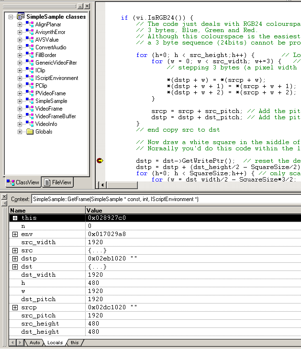Click the IScriptEnvironment class icon

30,78
